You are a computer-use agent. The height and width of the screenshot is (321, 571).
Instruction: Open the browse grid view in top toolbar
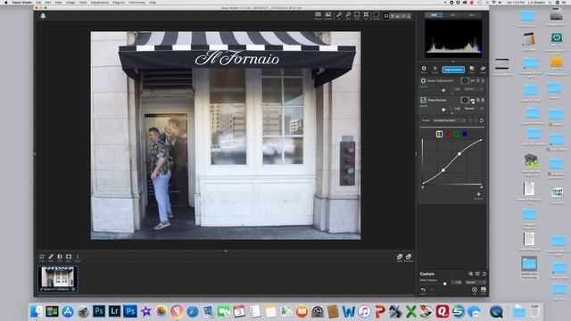318,15
